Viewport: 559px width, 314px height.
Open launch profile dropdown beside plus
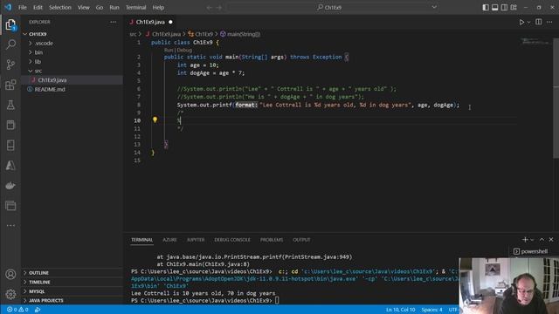pyautogui.click(x=532, y=240)
